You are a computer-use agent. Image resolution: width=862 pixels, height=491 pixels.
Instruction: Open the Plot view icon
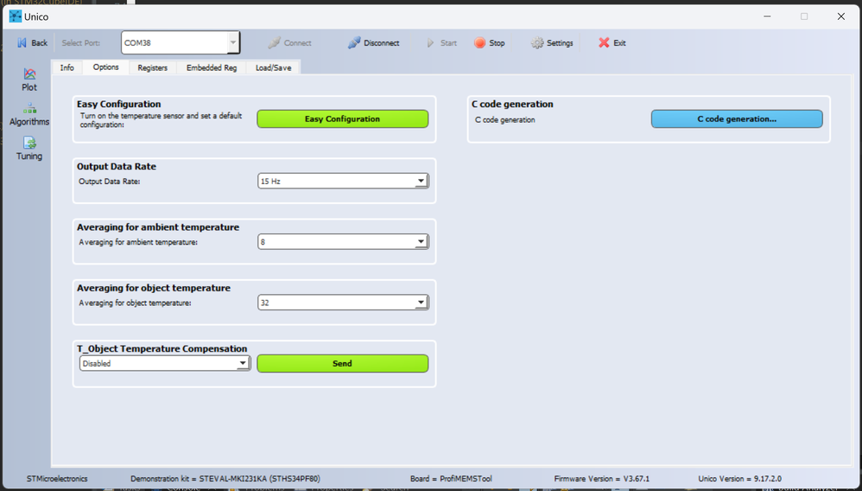[x=29, y=73]
